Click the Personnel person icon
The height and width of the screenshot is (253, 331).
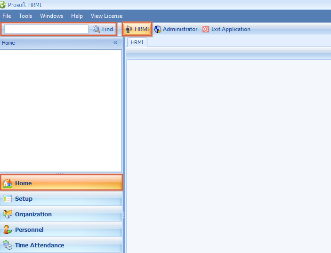coord(8,229)
